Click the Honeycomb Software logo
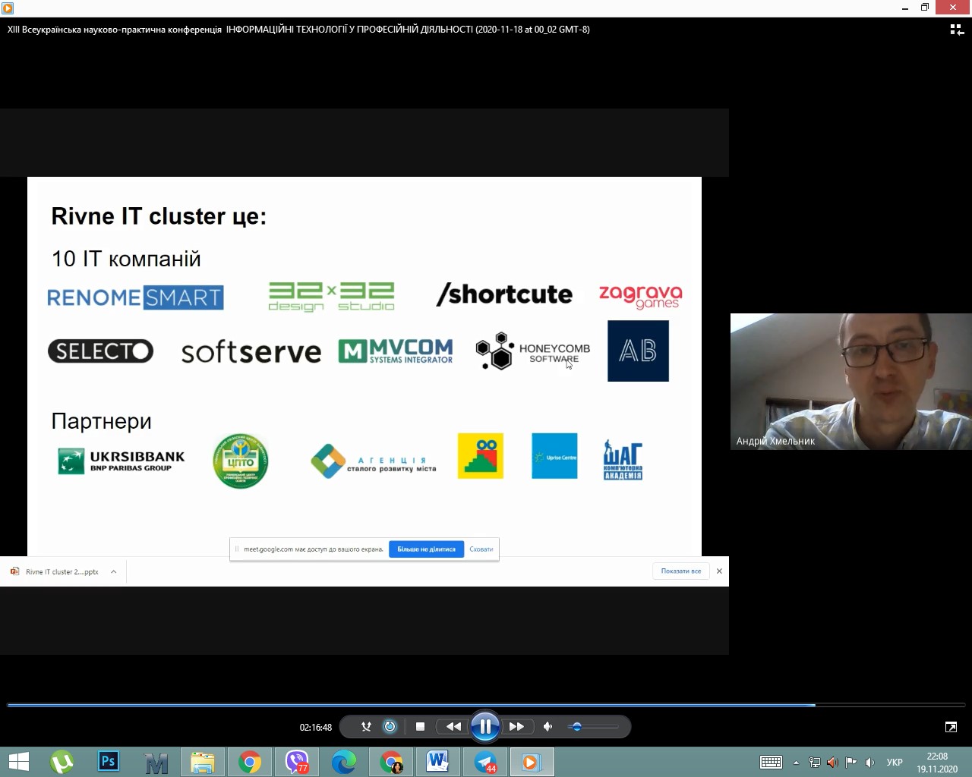The width and height of the screenshot is (972, 777). tap(533, 351)
